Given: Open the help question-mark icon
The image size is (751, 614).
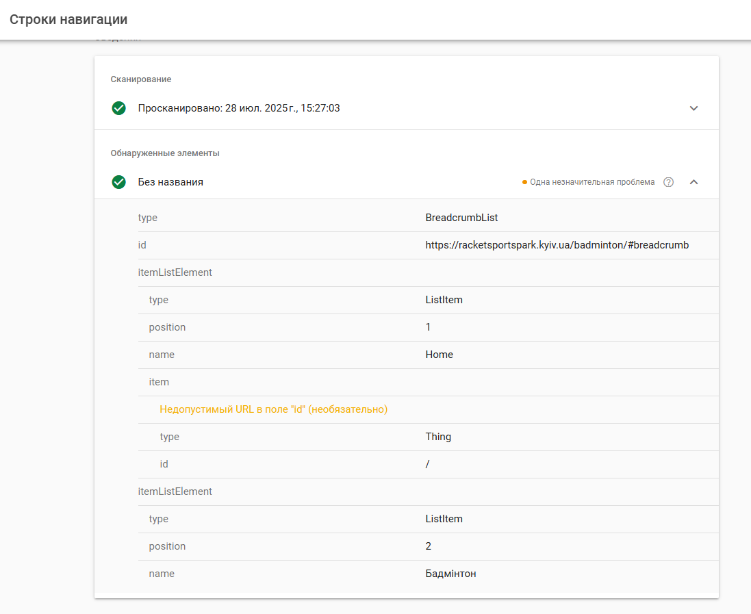Looking at the screenshot, I should [669, 182].
